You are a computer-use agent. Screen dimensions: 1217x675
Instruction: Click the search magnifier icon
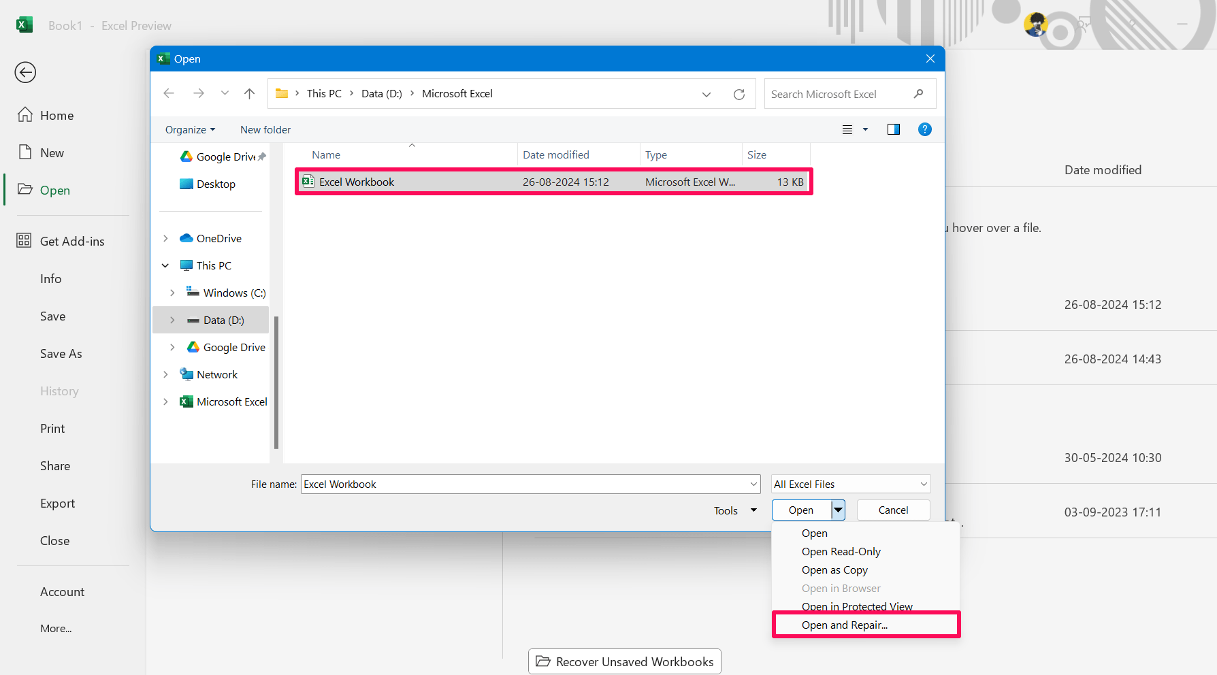tap(918, 94)
